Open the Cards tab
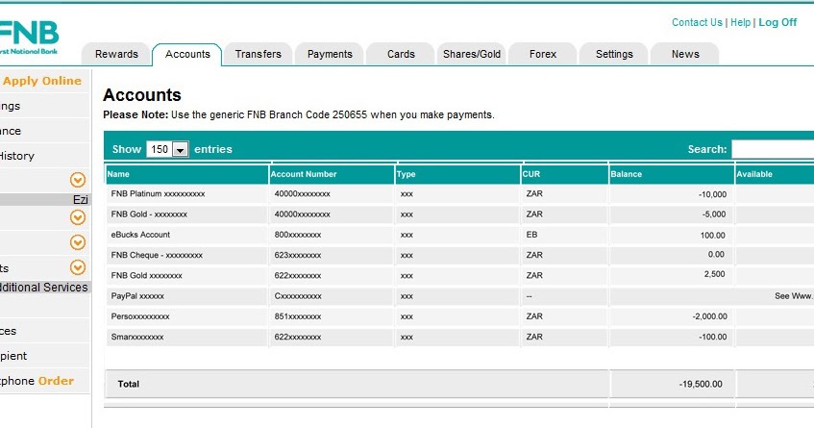Screen dimensions: 814x428 click(401, 54)
